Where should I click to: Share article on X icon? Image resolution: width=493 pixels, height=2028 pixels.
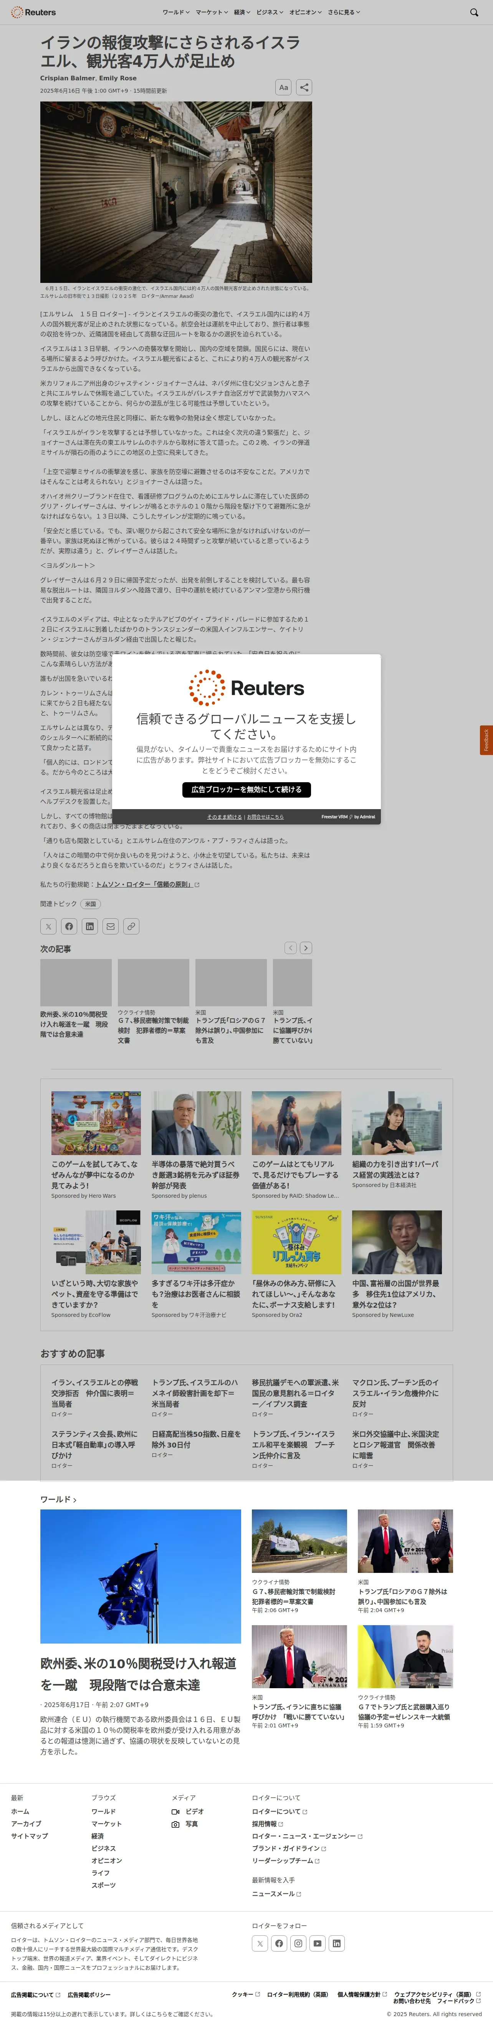49,927
